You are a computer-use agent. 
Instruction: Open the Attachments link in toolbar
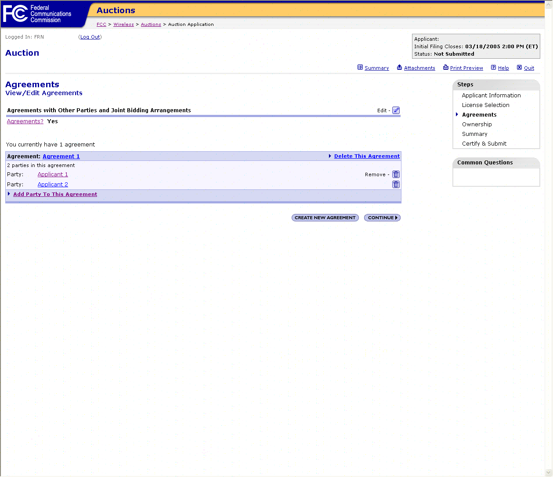(x=419, y=68)
